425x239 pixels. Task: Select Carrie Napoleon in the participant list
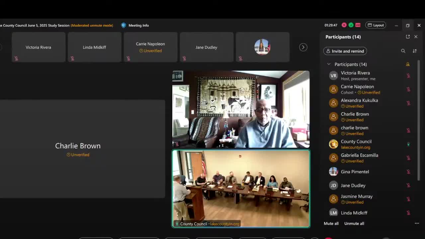pyautogui.click(x=357, y=87)
